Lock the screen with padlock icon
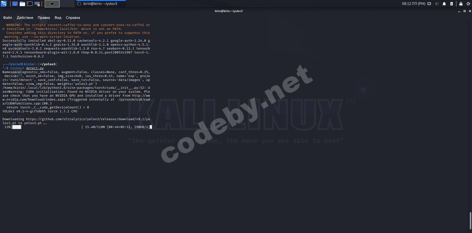The width and height of the screenshot is (472, 233). click(461, 4)
